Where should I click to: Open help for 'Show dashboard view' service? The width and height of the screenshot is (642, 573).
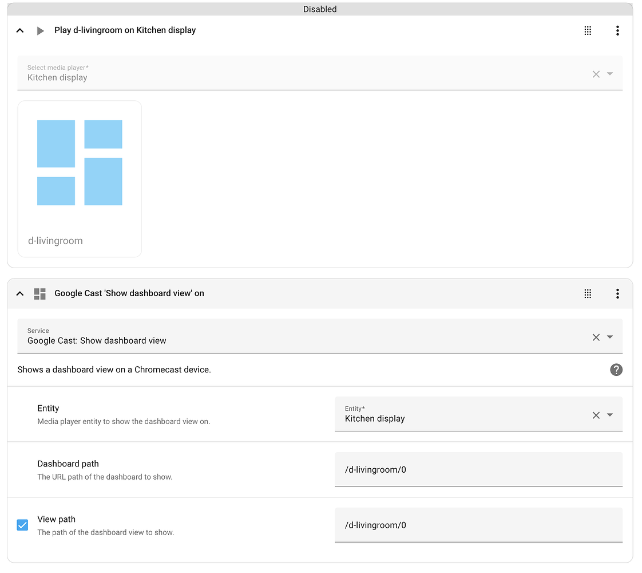(616, 370)
